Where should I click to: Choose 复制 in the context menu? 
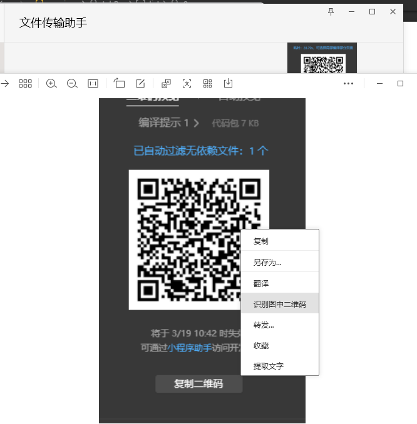tap(280, 241)
